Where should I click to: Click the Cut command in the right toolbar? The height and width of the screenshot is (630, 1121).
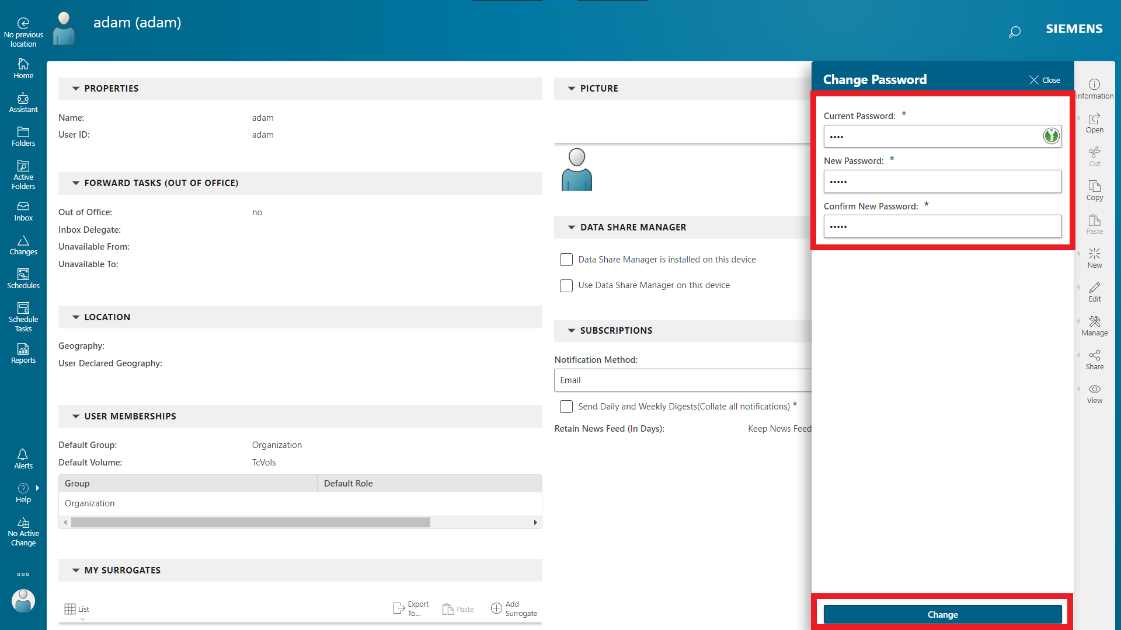point(1095,157)
